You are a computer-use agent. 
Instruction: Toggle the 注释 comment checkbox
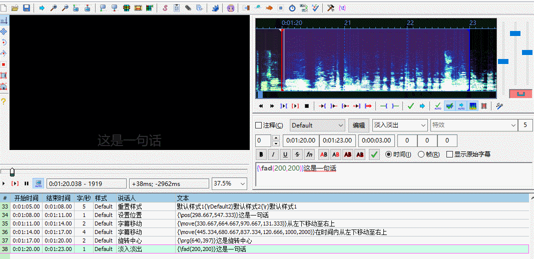(x=259, y=125)
